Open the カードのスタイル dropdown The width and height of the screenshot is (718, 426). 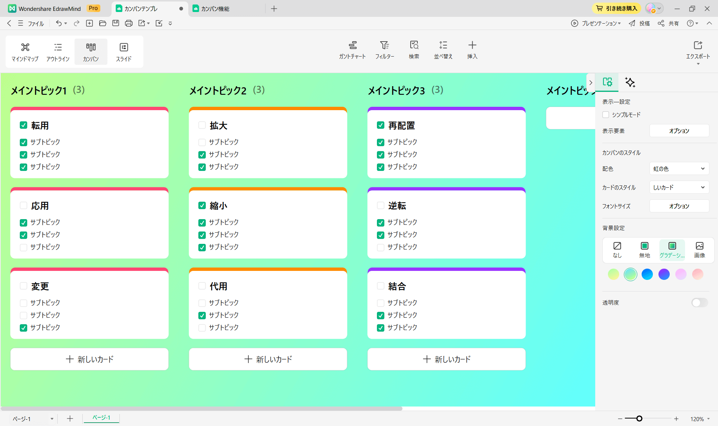coord(678,187)
